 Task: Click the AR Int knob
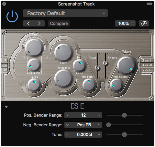(x=79, y=66)
